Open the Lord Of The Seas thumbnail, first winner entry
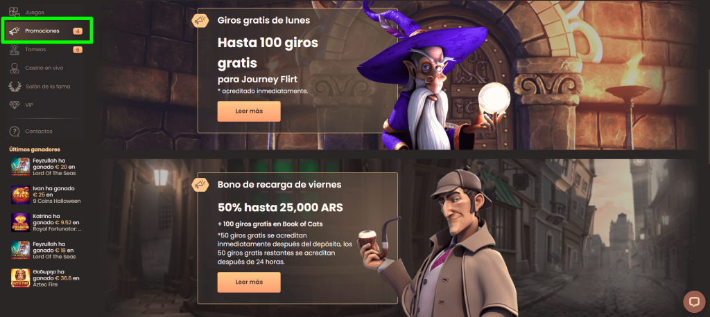Image resolution: width=710 pixels, height=317 pixels. (20, 167)
